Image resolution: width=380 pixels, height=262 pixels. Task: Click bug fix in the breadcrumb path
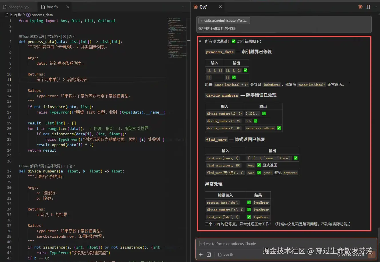pyautogui.click(x=16, y=15)
